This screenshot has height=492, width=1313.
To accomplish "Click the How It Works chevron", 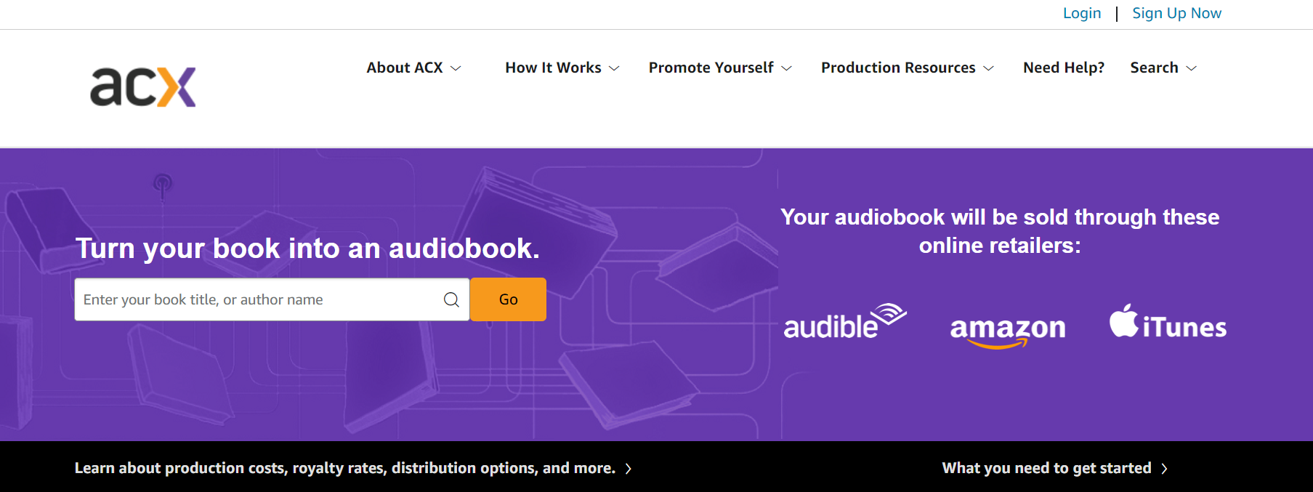I will (x=614, y=68).
